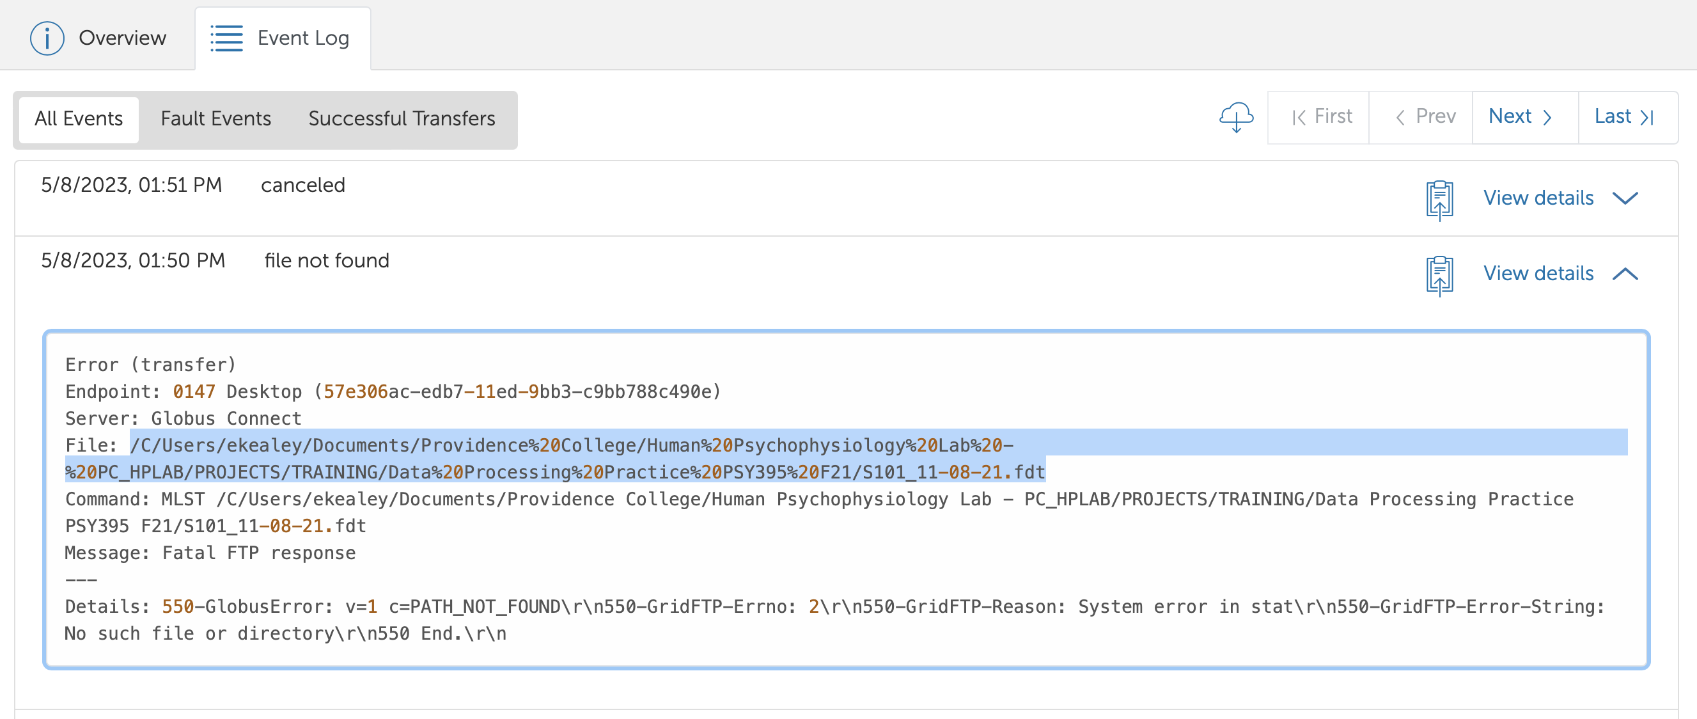Click 'Server: Globus Connect' line
Screen dimensions: 1697x719
point(183,419)
